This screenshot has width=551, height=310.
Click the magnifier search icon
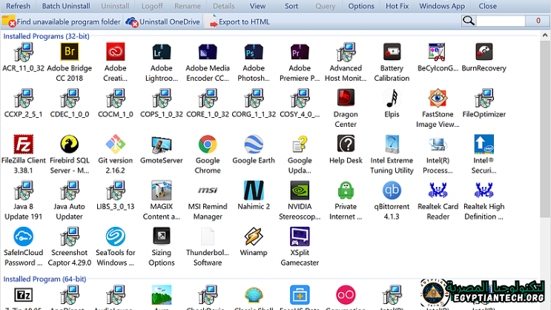tap(469, 21)
